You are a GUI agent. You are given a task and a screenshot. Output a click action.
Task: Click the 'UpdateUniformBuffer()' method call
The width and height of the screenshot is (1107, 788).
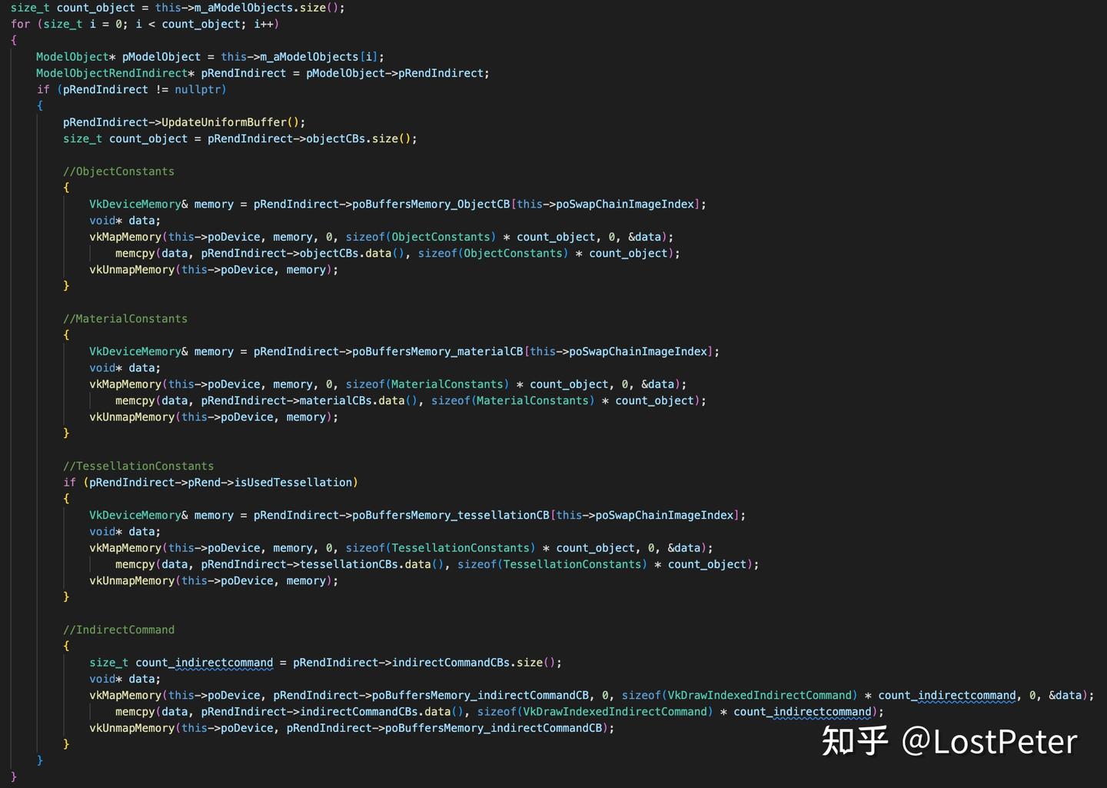[x=231, y=122]
